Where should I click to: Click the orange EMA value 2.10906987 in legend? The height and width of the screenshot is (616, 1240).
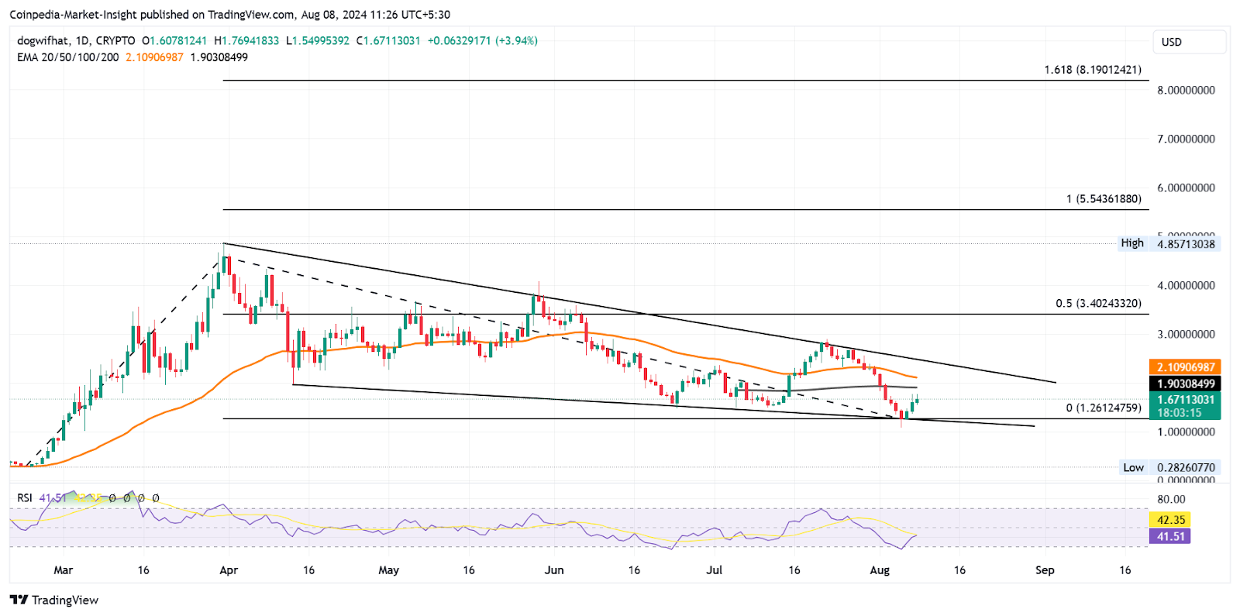[x=154, y=57]
